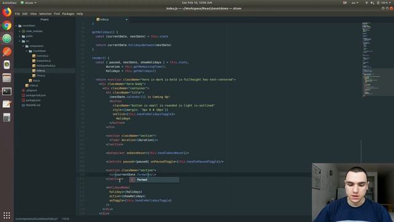Click the 'Holidays' button label text line
This screenshot has height=222, width=394.
(123, 118)
